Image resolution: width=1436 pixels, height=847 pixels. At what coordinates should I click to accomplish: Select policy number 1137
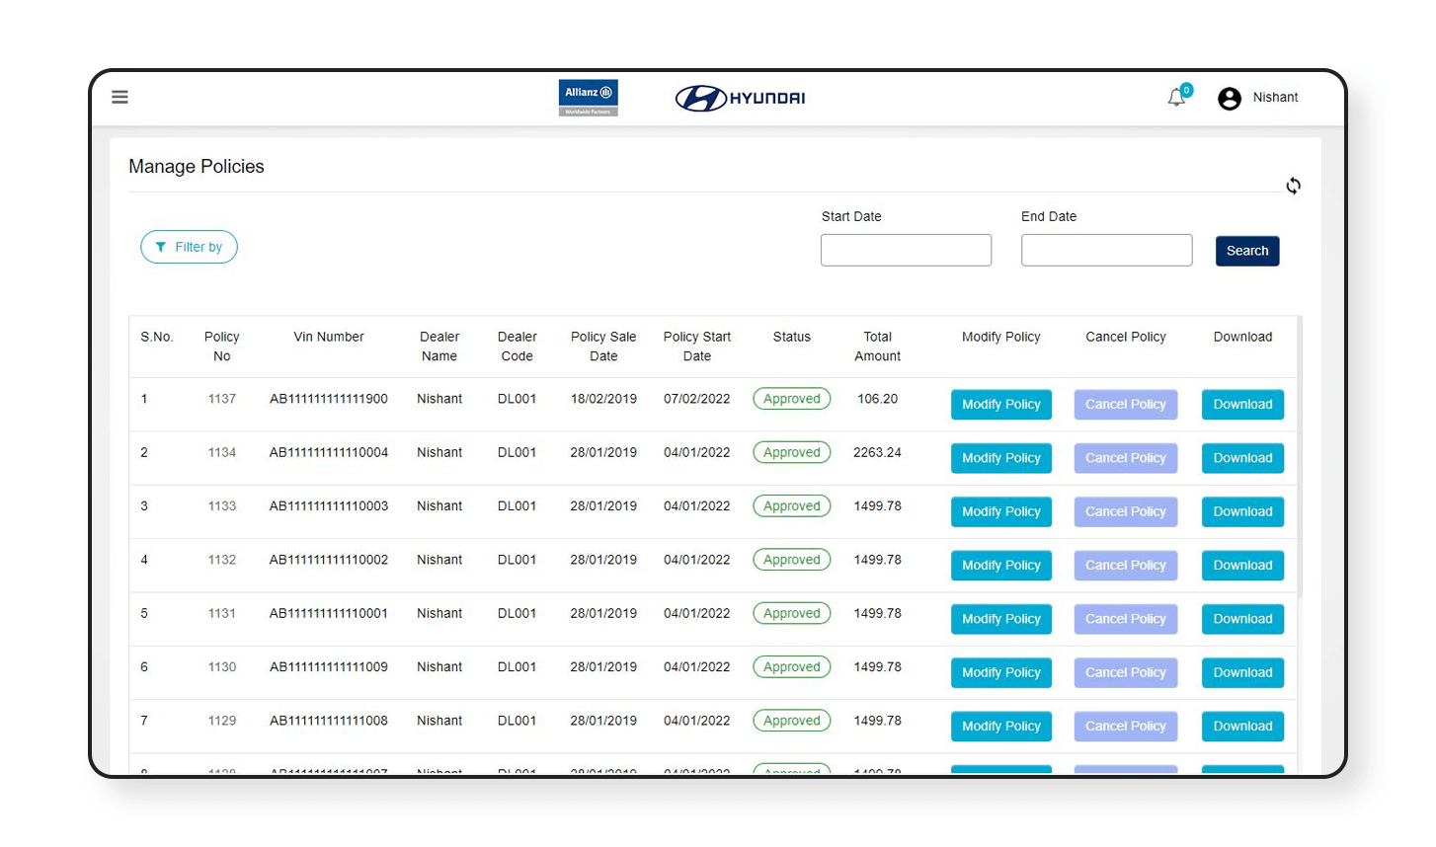pyautogui.click(x=222, y=399)
